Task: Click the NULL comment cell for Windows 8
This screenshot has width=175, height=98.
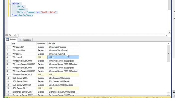Action: point(42,57)
